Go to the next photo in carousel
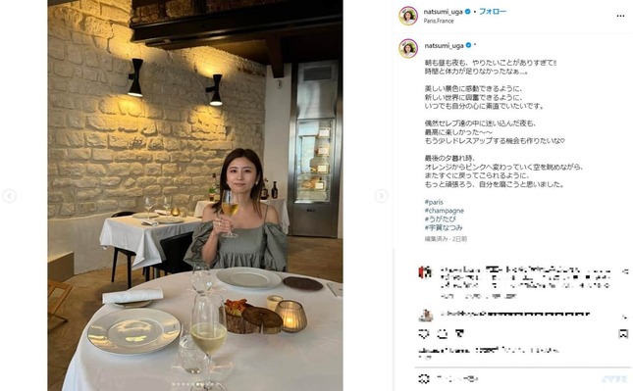This screenshot has width=633, height=391. 381,196
